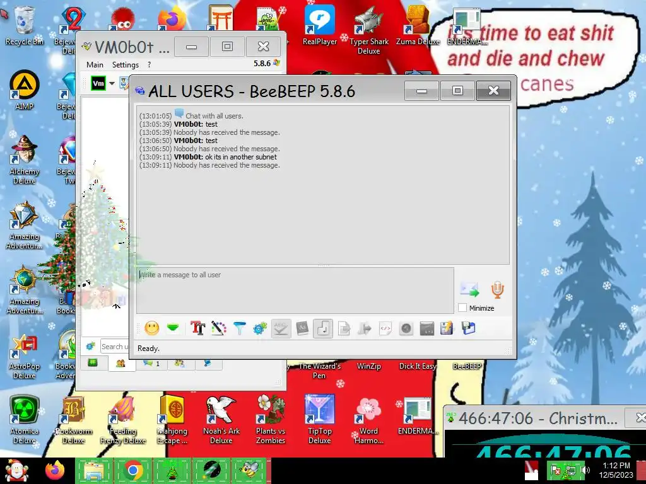This screenshot has width=646, height=484.
Task: Switch to BeeBEEP bee taskbar button
Action: click(249, 470)
